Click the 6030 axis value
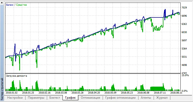Viewport: 193px width, 102px height. pos(185,32)
